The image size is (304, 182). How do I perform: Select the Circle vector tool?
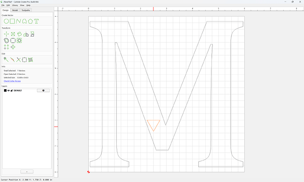tap(7, 21)
